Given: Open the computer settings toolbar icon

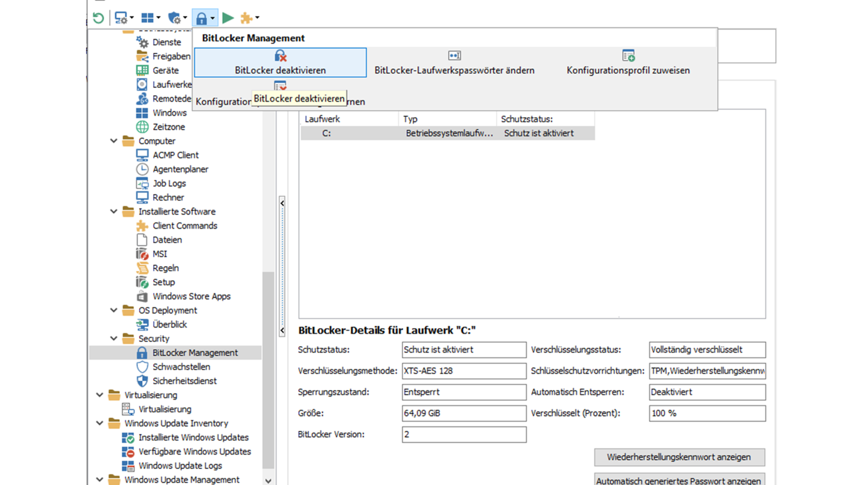Looking at the screenshot, I should point(120,18).
